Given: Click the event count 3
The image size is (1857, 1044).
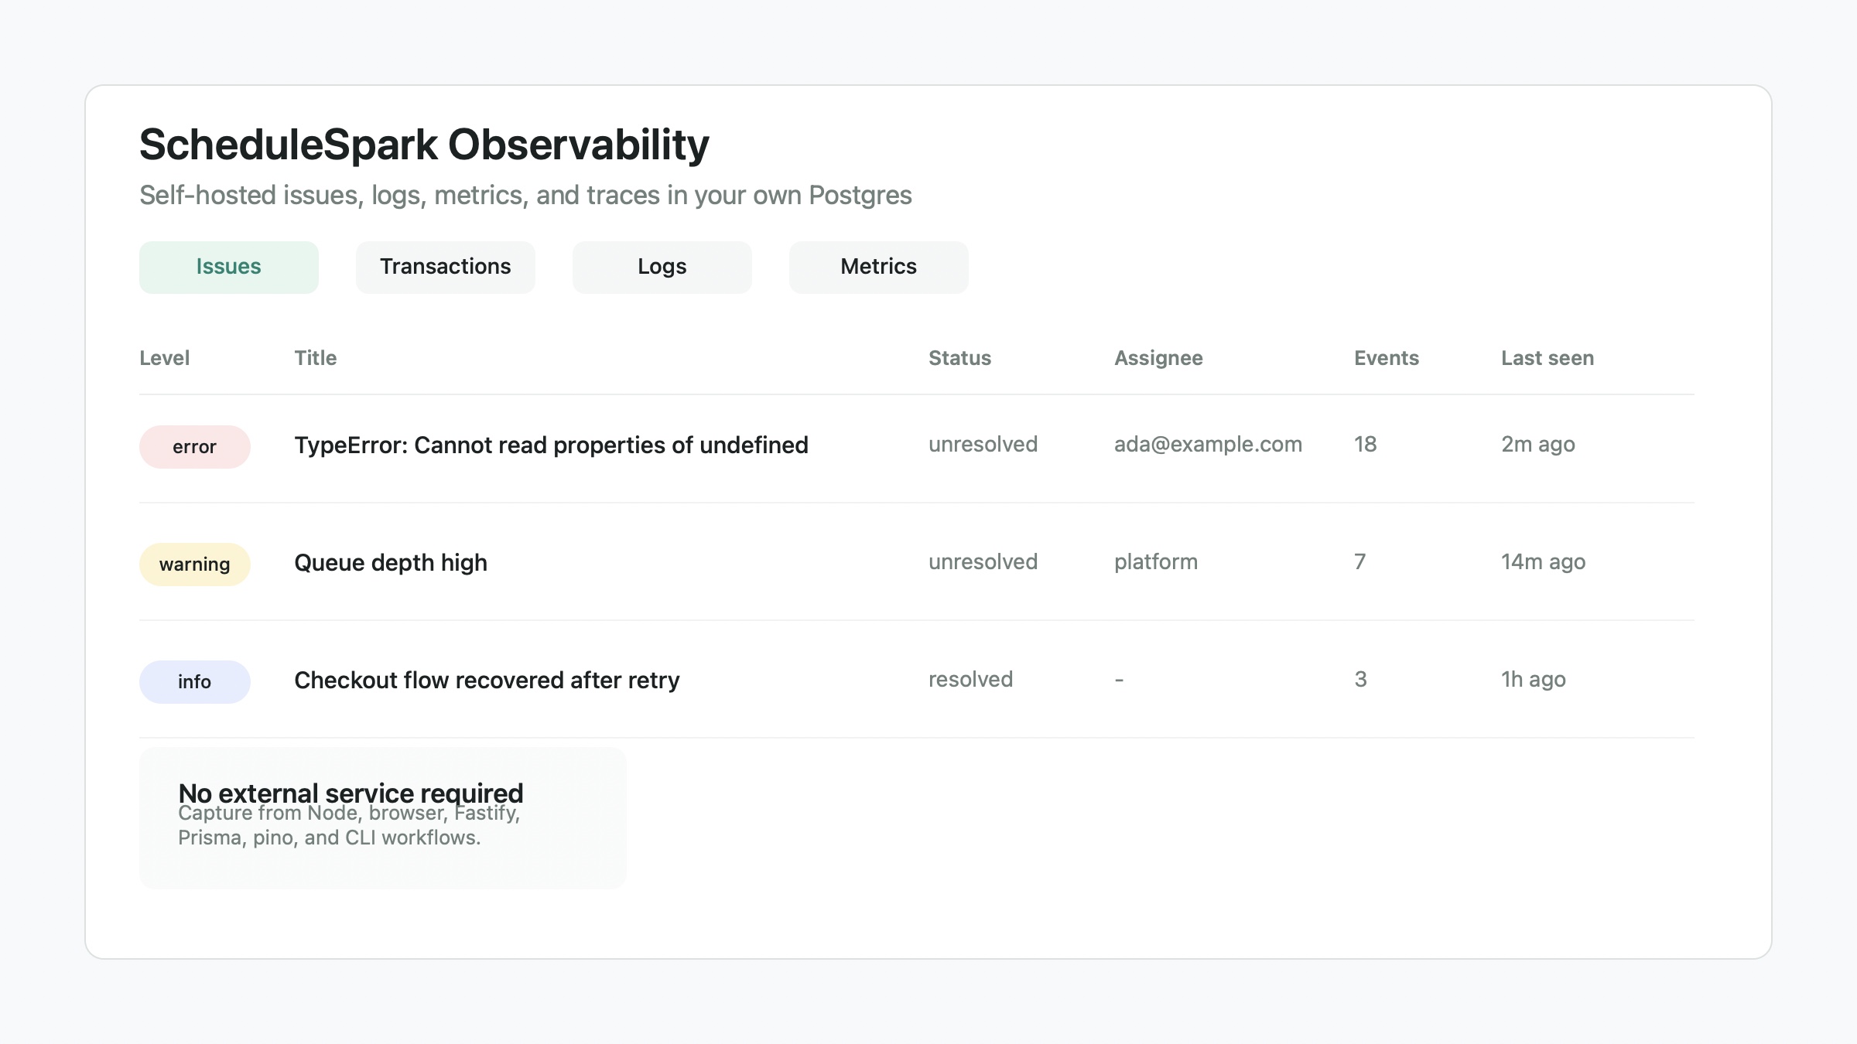Looking at the screenshot, I should click(1360, 680).
